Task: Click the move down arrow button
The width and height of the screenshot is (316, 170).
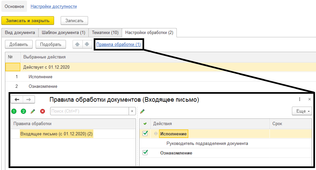Action: pyautogui.click(x=87, y=44)
